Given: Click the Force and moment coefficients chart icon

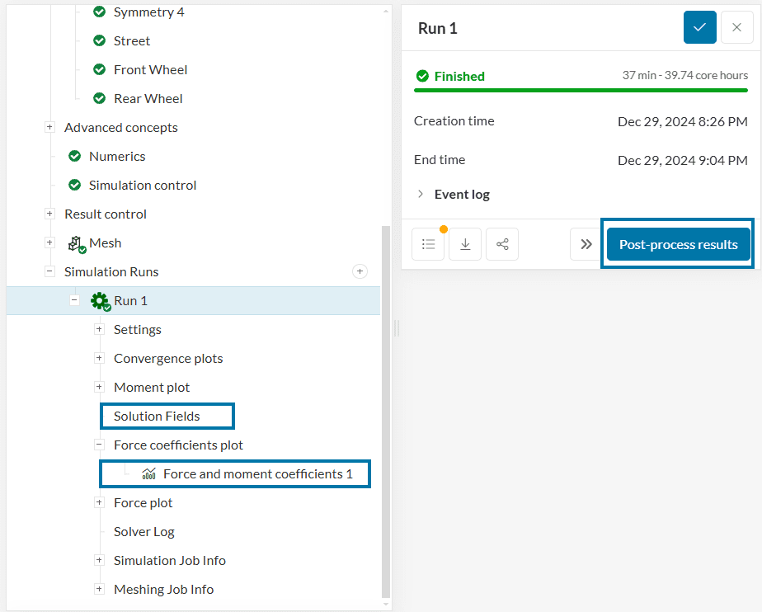Looking at the screenshot, I should tap(149, 474).
